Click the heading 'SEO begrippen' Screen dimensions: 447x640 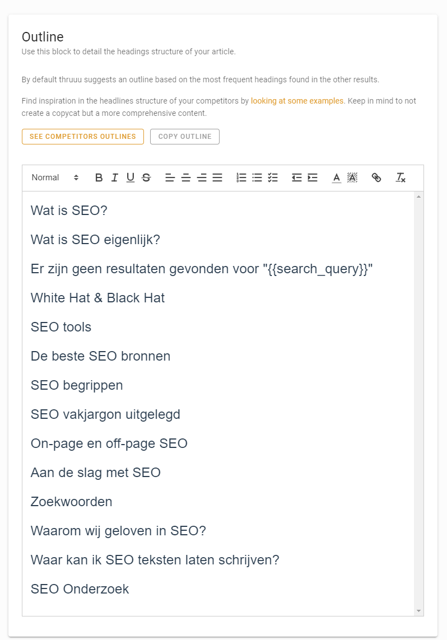(77, 385)
